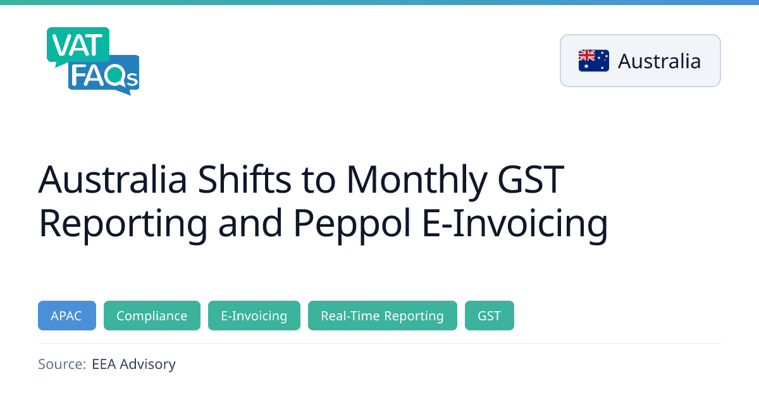The height and width of the screenshot is (398, 759).
Task: Click the Source: label
Action: [x=61, y=364]
